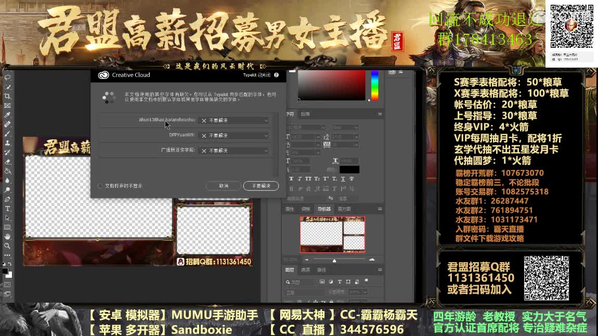Click the Creative Cloud logo in dialog
This screenshot has height=336, width=598.
[x=103, y=75]
